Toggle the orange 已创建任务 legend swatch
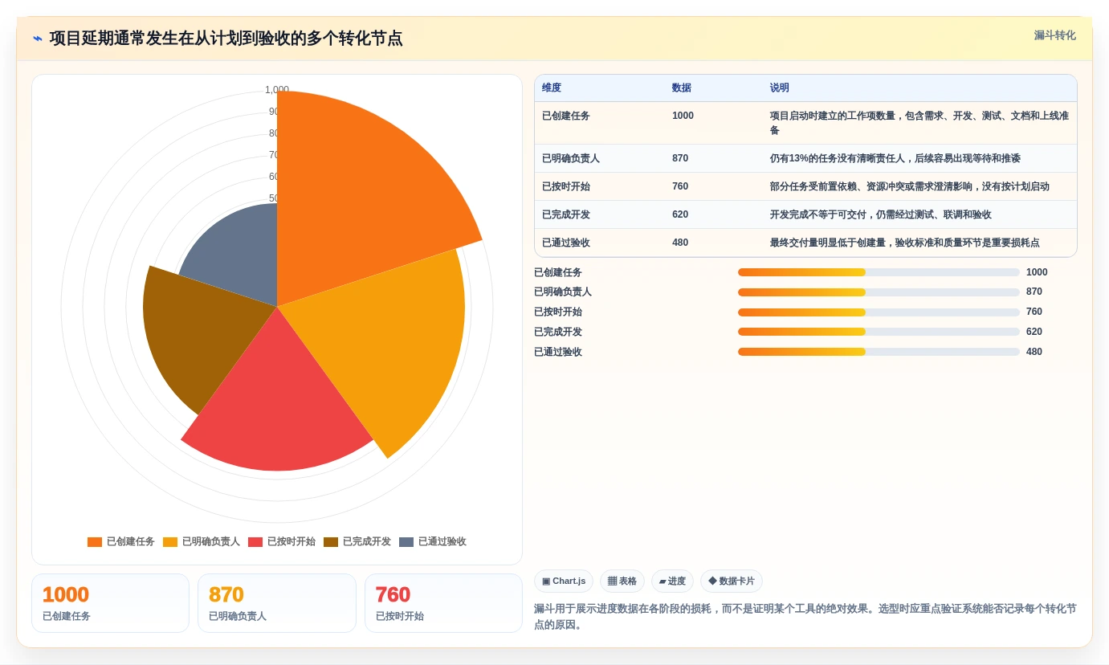Viewport: 1109px width, 665px height. (x=95, y=542)
